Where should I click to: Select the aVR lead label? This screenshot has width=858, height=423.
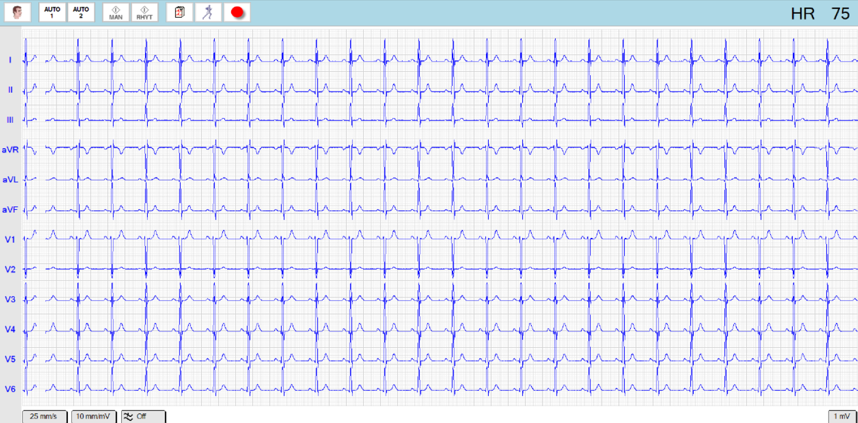coord(10,150)
